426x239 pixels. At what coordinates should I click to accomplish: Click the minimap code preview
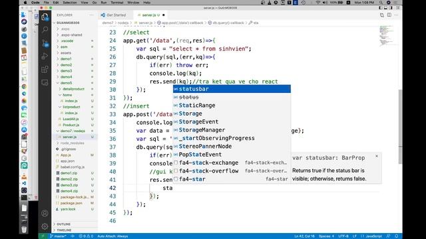pos(387,35)
